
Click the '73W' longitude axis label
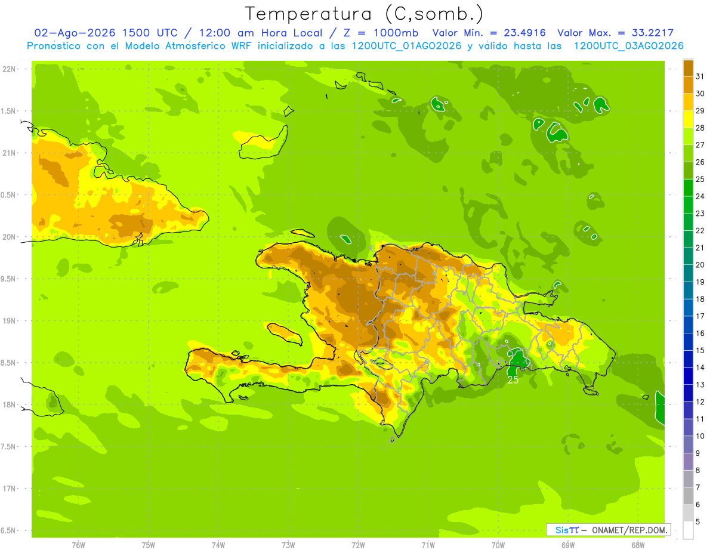[288, 545]
